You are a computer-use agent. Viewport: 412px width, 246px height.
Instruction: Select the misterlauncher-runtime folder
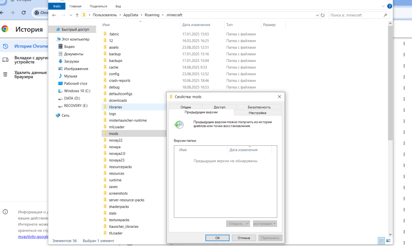click(128, 120)
